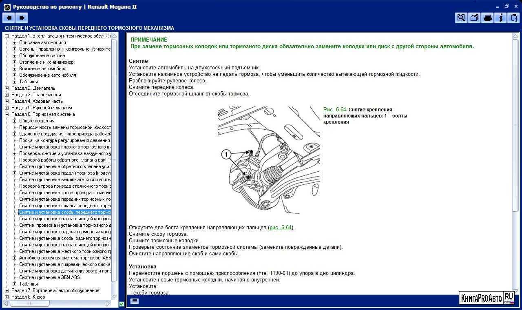Click the article pane's vertical scrollbar thumb
This screenshot has width=522, height=310.
[515, 125]
